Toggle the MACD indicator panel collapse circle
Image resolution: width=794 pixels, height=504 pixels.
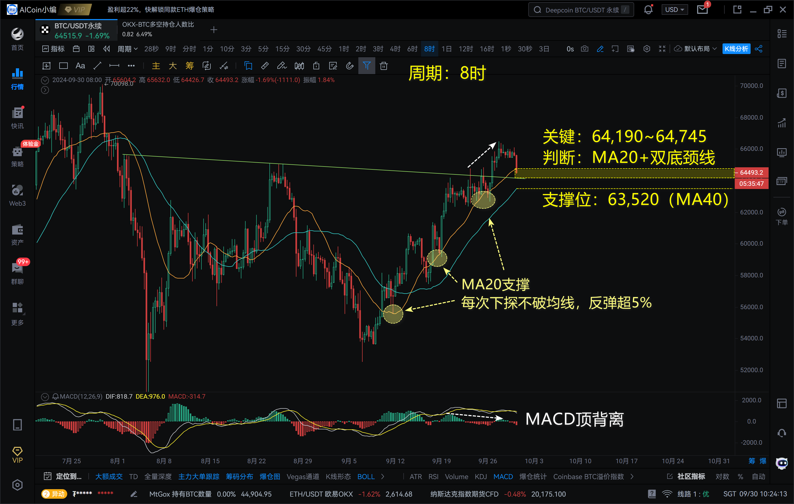[45, 397]
